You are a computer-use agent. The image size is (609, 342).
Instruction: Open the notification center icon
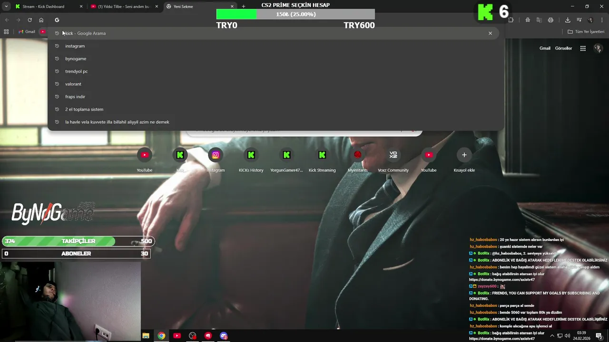point(599,336)
